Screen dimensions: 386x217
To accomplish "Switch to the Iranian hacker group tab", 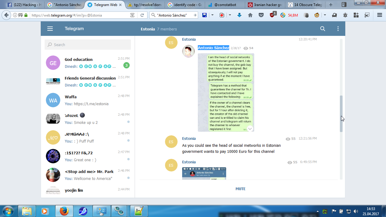I will click(265, 5).
